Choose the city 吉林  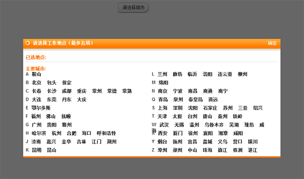coord(81,142)
